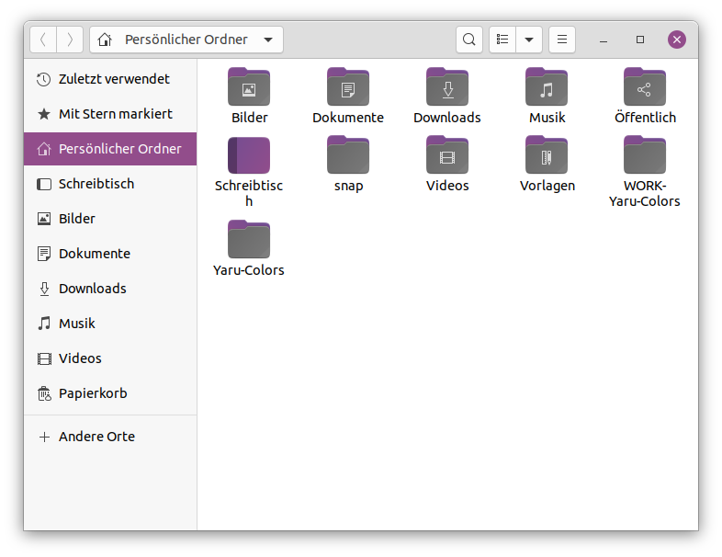Go forward with the right arrow button
Screen dimensions: 722x557
70,40
